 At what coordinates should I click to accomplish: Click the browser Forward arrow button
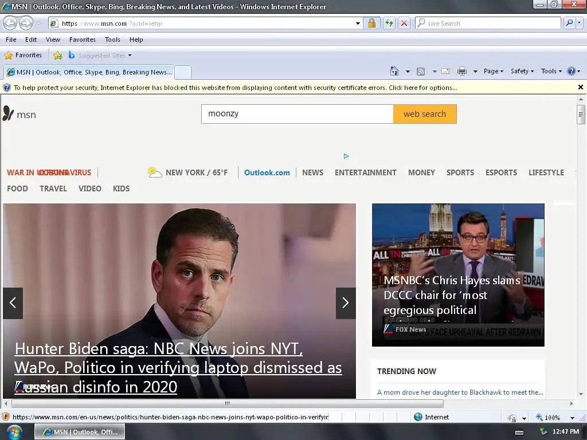pos(26,23)
